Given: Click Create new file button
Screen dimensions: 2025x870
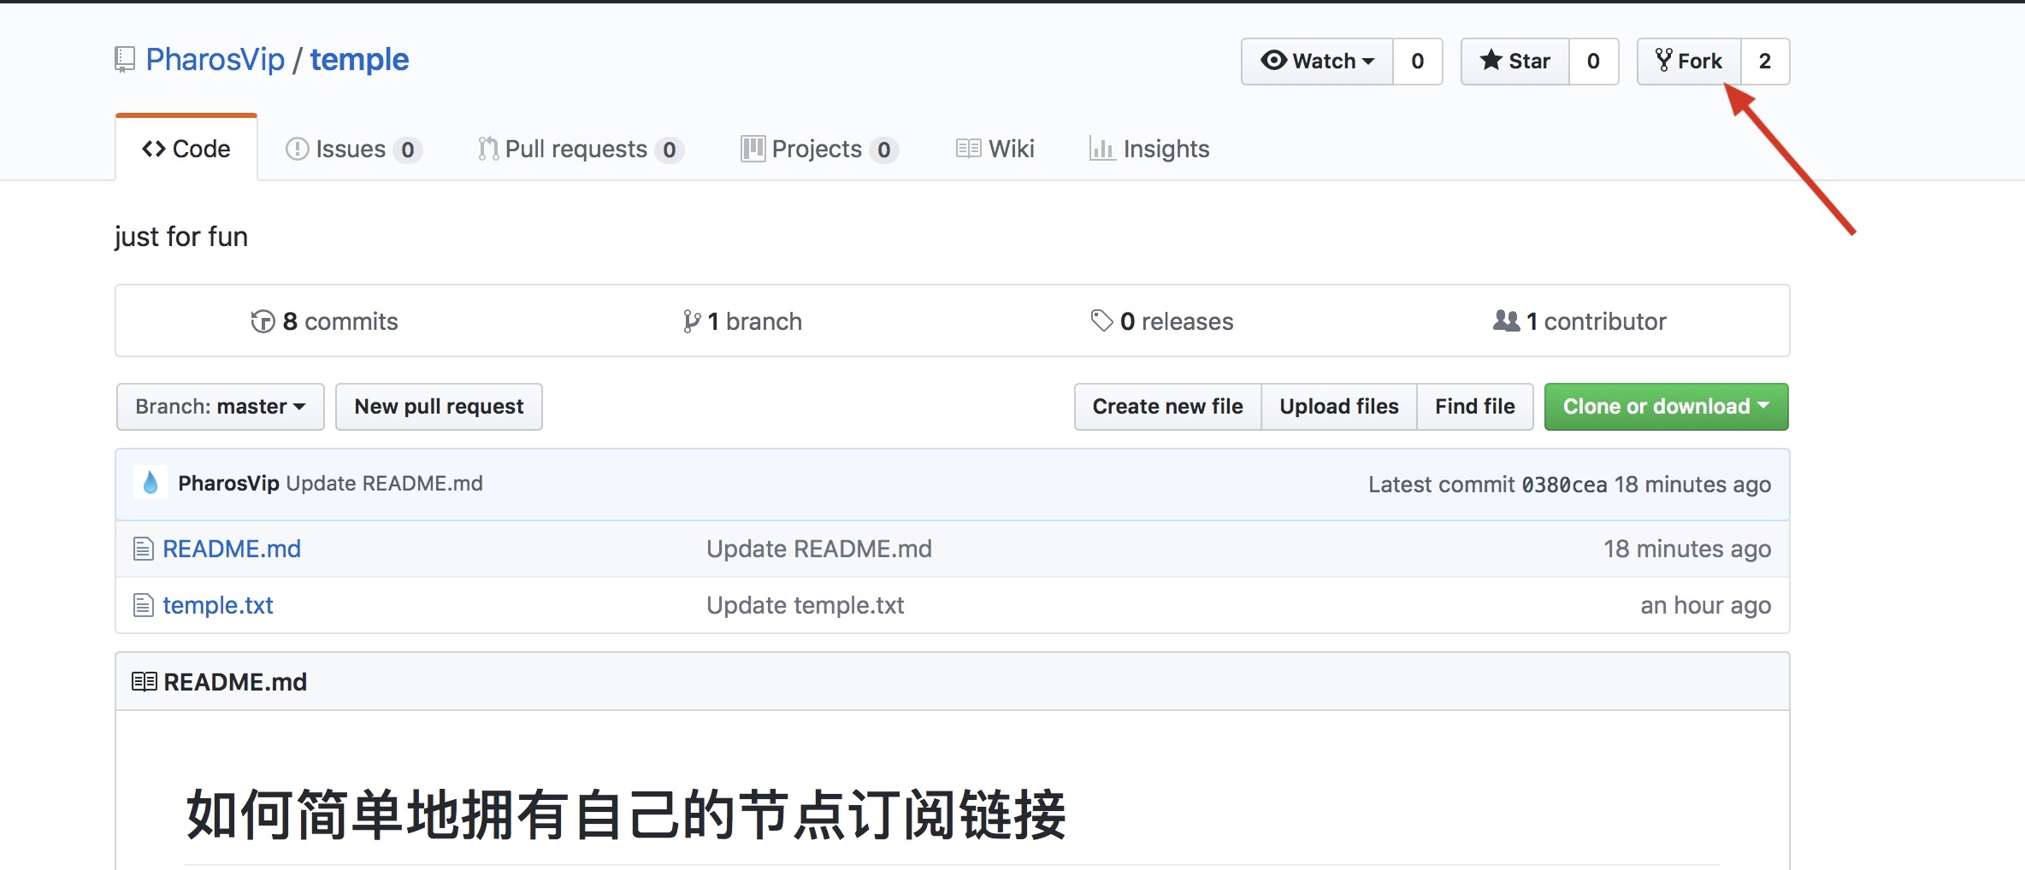Looking at the screenshot, I should point(1168,407).
